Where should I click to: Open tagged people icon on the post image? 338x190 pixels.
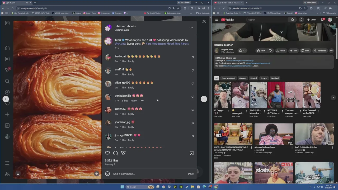coord(18,173)
